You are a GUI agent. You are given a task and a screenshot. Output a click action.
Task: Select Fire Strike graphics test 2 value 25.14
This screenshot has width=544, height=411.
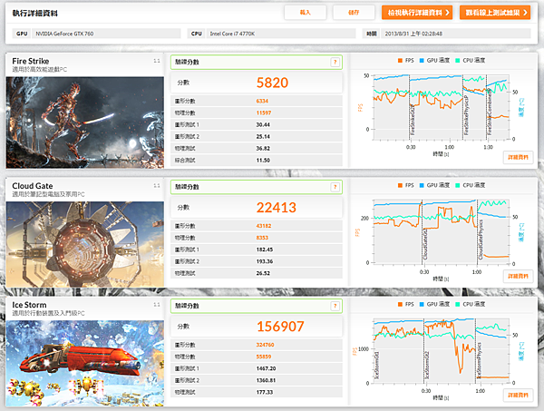click(263, 136)
